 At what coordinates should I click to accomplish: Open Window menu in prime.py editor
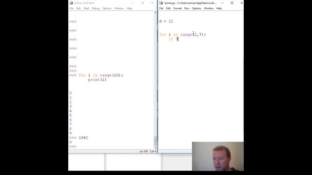(x=209, y=8)
